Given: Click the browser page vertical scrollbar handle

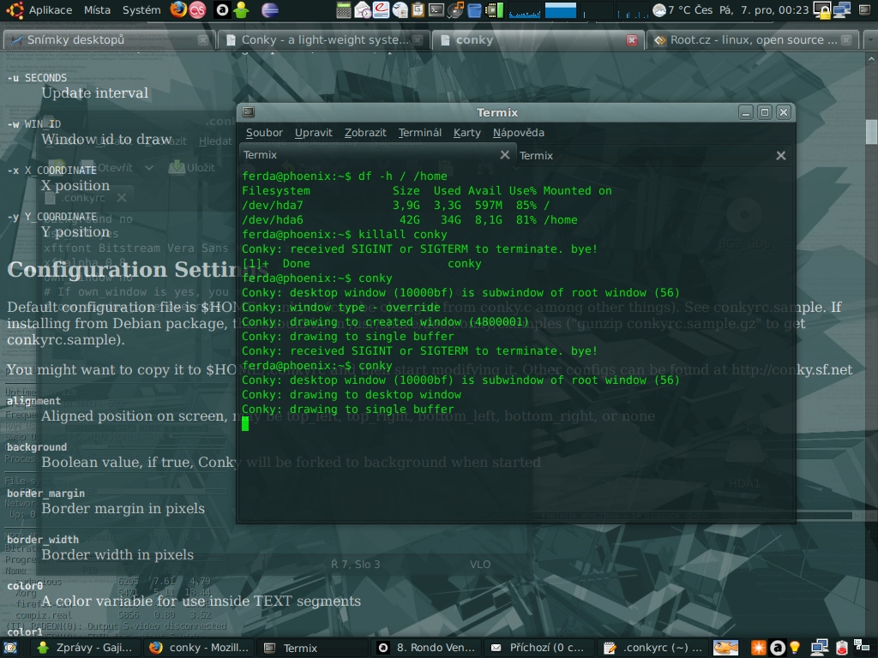Looking at the screenshot, I should pos(871,132).
